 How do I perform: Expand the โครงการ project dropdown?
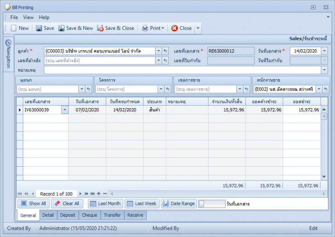(x=161, y=89)
